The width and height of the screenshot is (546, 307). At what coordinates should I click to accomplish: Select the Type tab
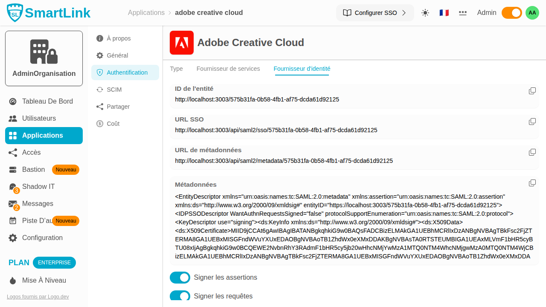point(176,69)
